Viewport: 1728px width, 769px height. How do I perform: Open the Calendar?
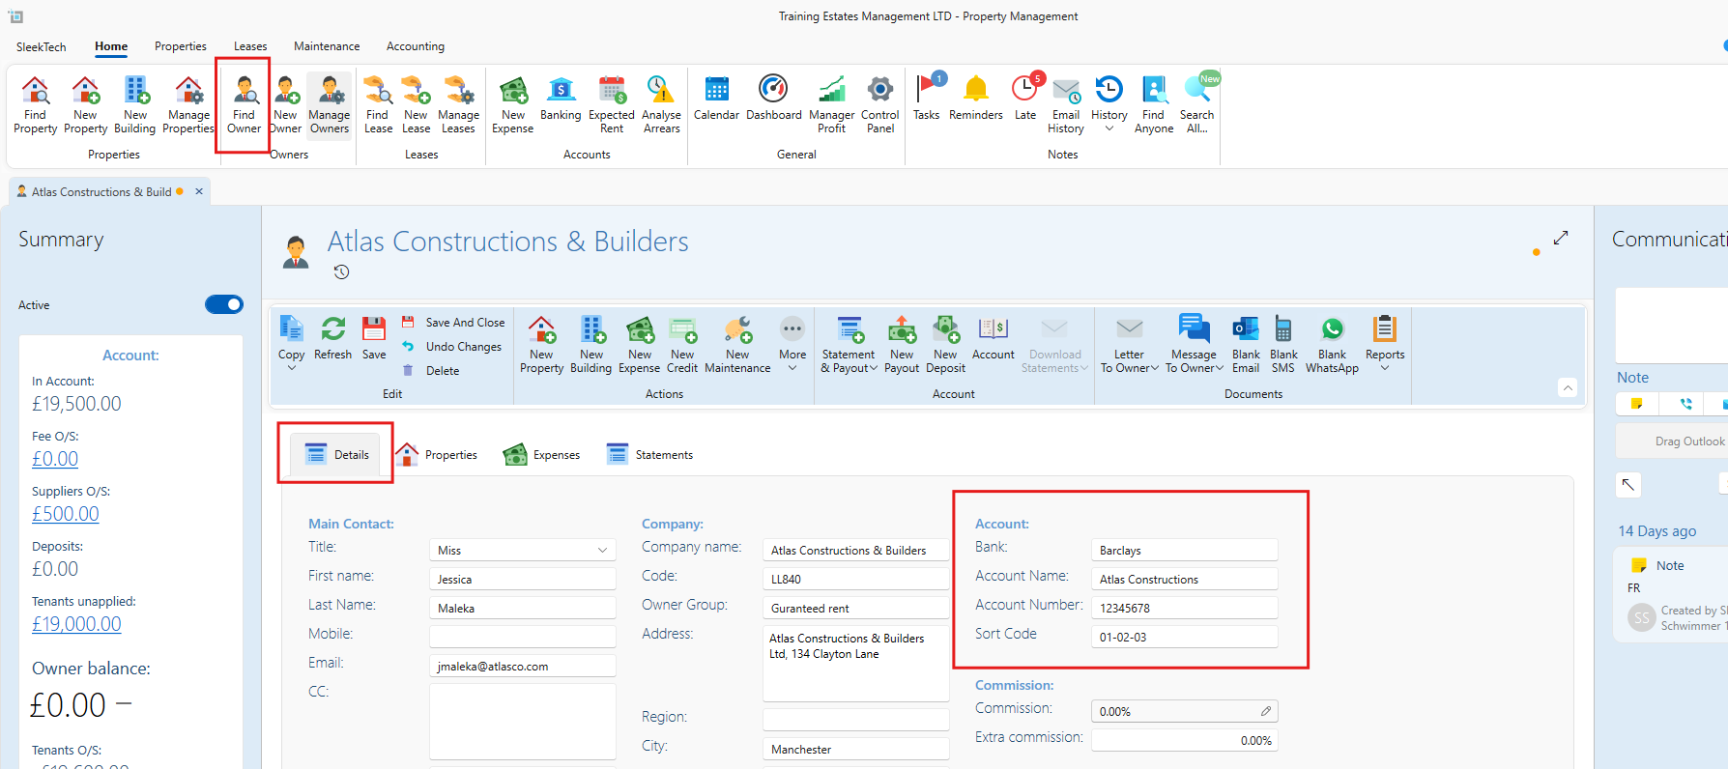point(716,98)
